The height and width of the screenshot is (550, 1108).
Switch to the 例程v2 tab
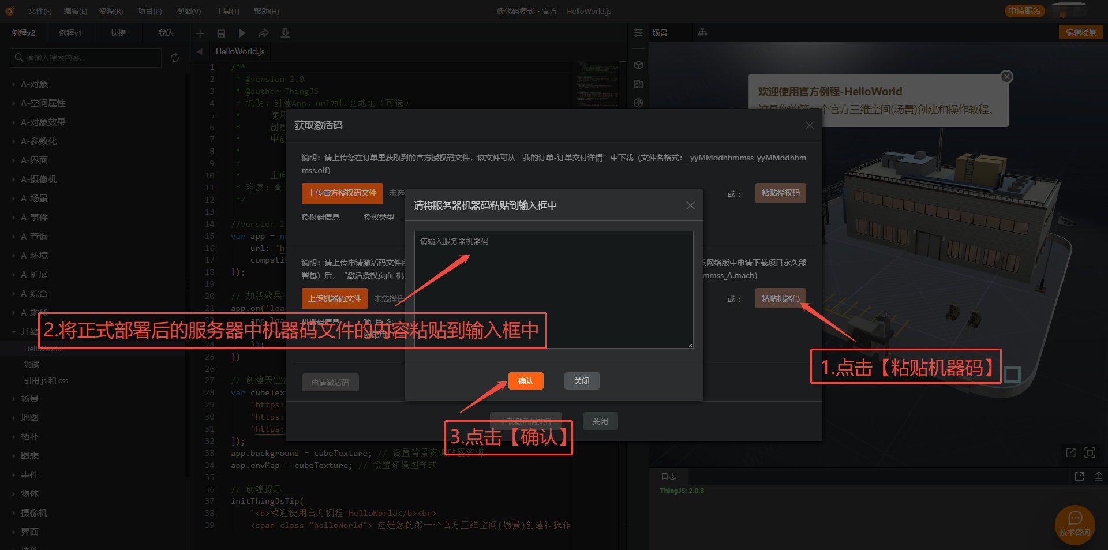tap(24, 33)
